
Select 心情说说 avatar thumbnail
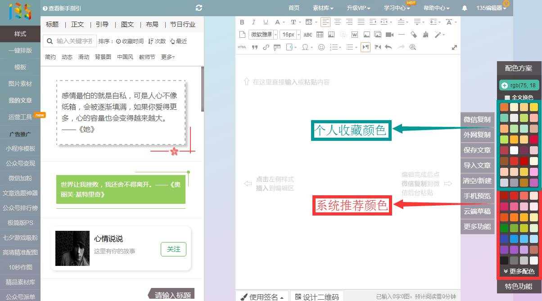coord(72,248)
